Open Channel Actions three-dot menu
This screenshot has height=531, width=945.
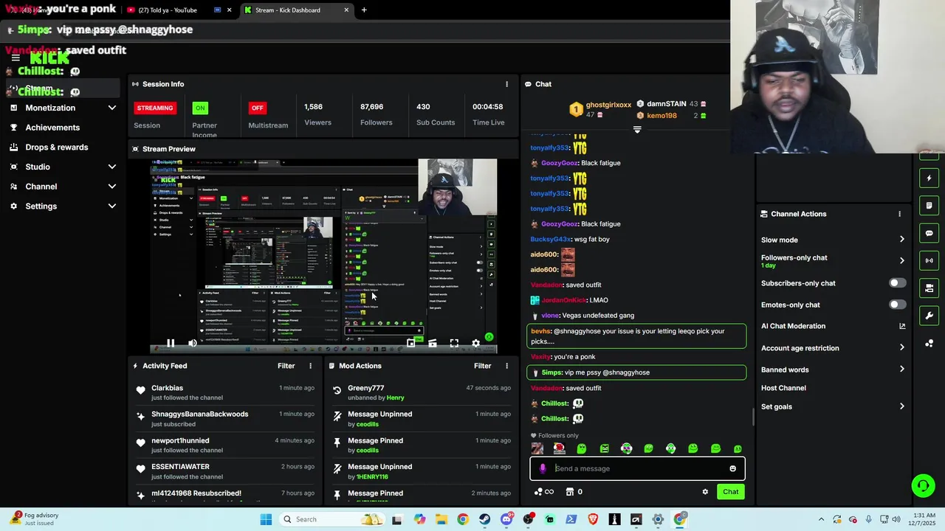click(x=899, y=214)
